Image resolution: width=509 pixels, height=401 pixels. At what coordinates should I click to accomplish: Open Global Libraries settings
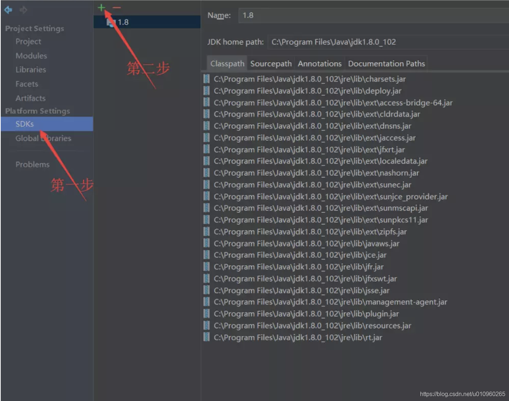43,138
